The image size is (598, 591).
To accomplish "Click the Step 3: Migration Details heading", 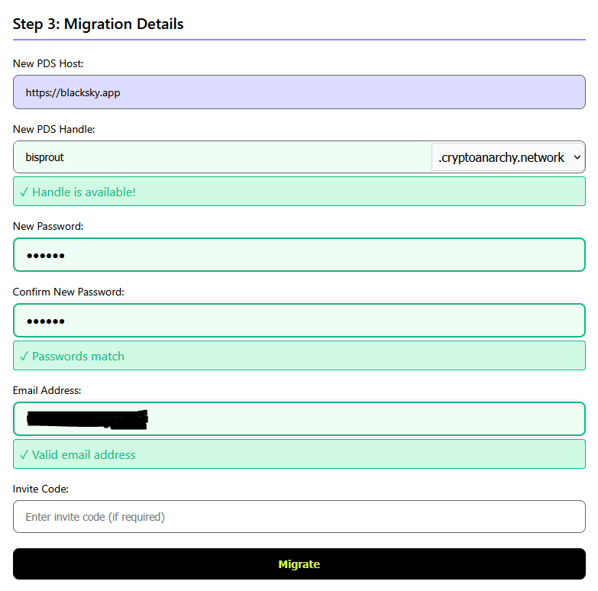I will [x=99, y=24].
